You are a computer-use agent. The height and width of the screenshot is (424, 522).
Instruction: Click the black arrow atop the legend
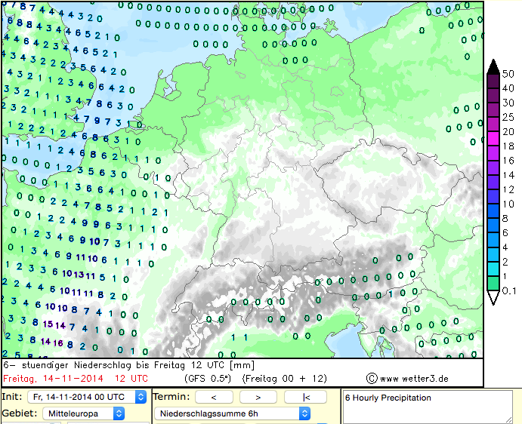[x=493, y=66]
